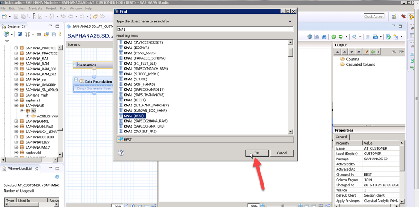Open the Navigate menu

36,8
